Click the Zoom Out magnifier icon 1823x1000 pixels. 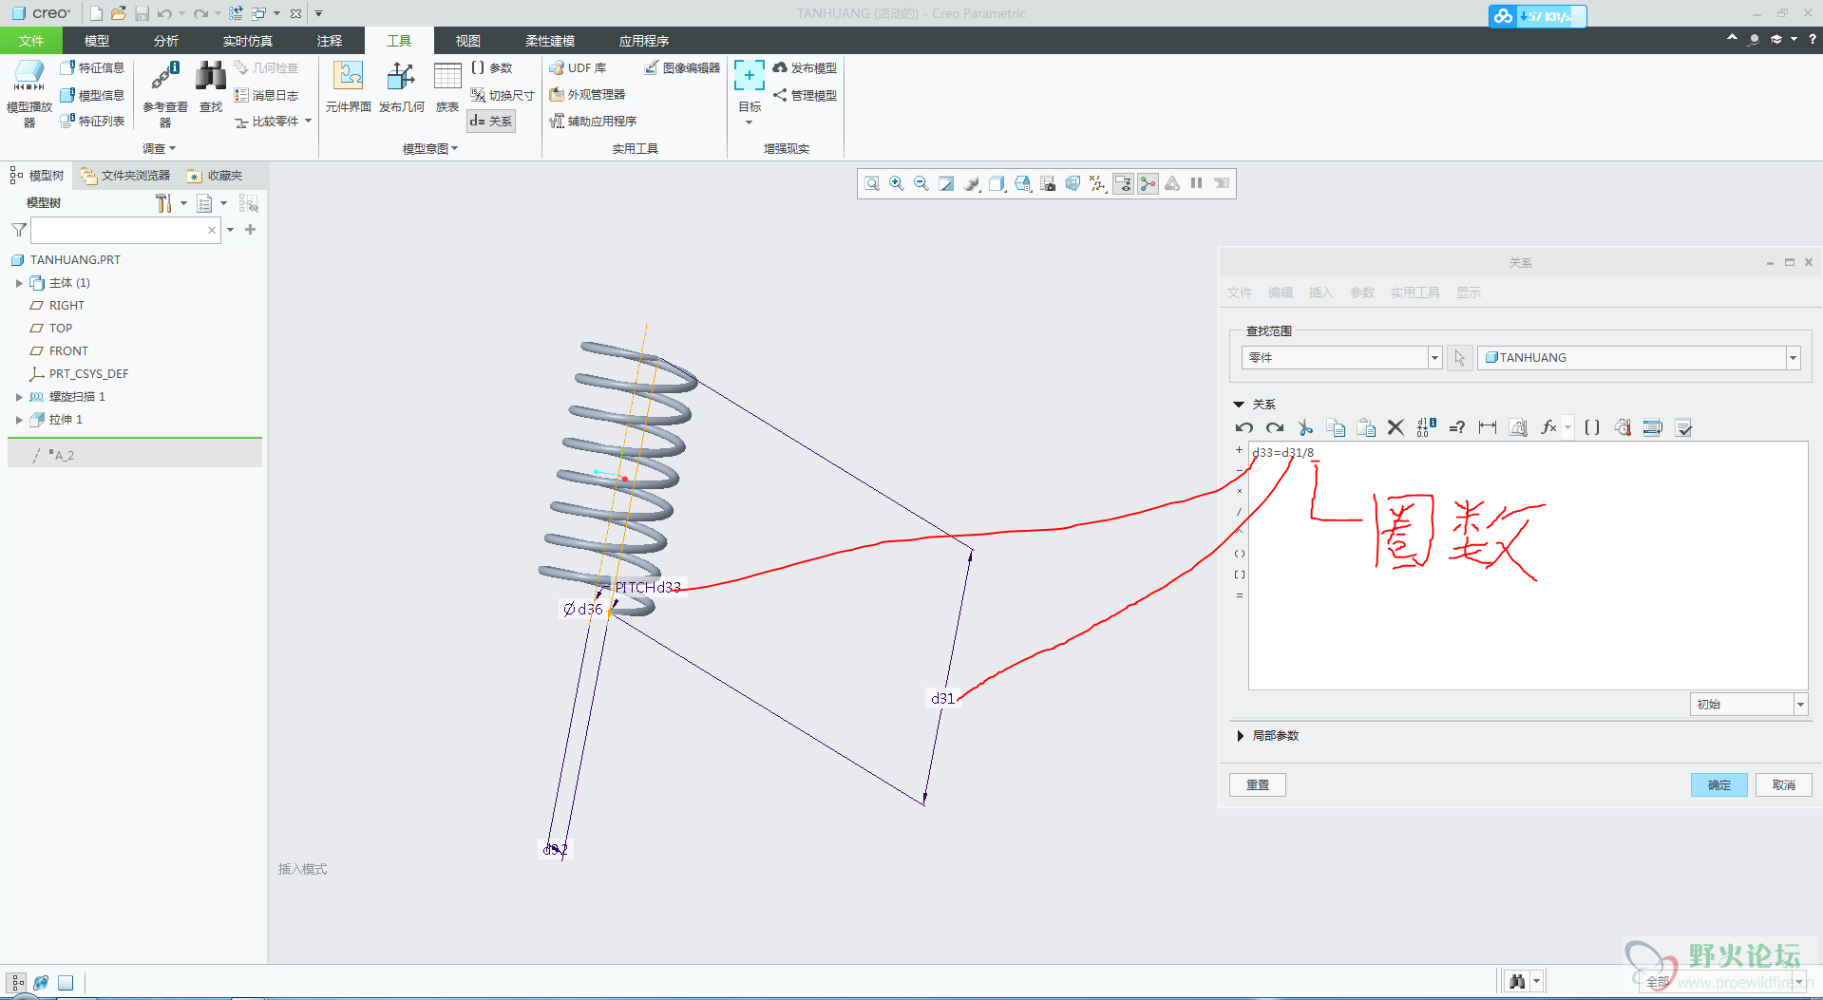point(921,183)
